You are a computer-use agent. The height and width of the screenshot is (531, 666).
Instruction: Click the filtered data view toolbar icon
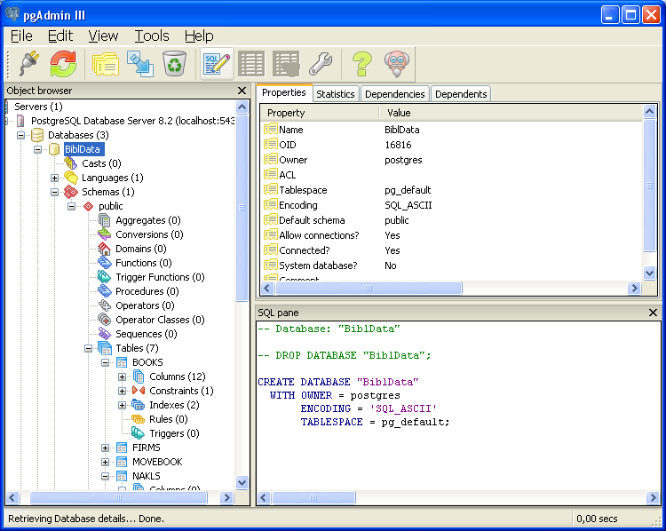286,64
